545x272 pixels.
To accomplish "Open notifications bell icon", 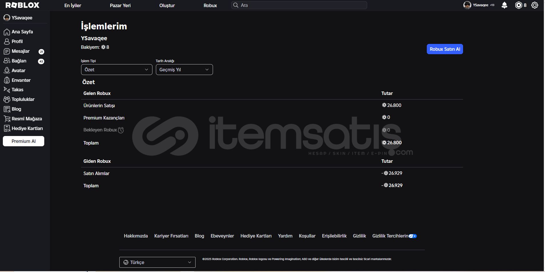I will [x=504, y=5].
